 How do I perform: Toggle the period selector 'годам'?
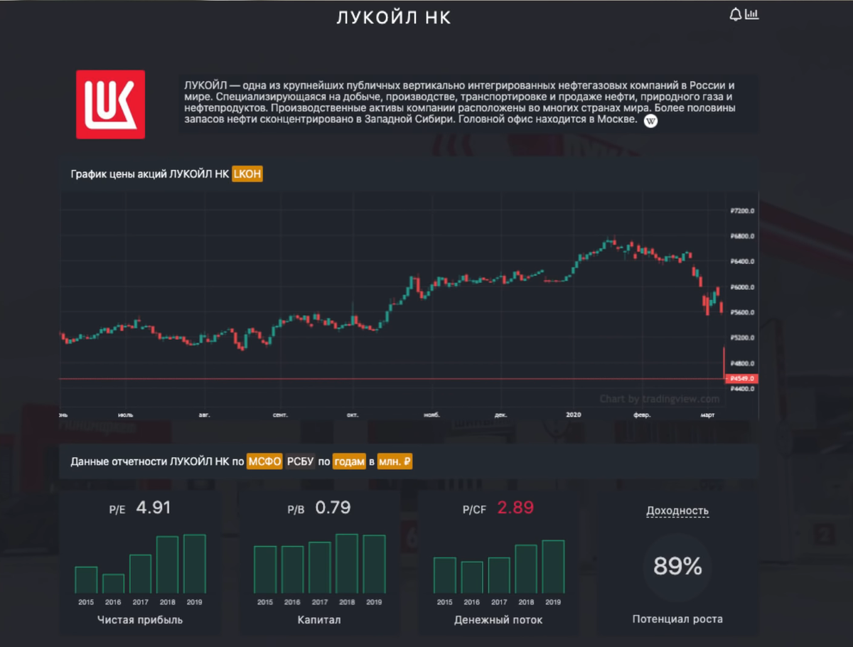[x=350, y=461]
